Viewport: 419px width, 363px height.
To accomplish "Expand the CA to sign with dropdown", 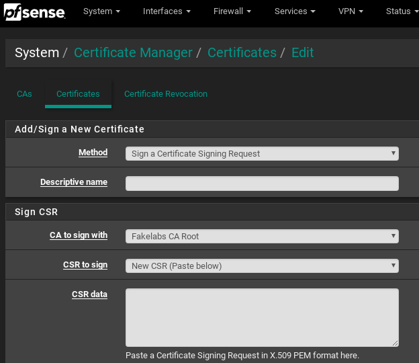I will (x=262, y=236).
